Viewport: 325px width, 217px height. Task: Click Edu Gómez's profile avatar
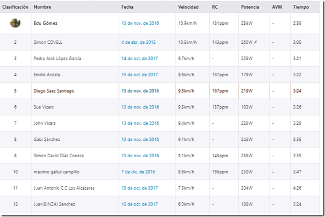click(15, 23)
